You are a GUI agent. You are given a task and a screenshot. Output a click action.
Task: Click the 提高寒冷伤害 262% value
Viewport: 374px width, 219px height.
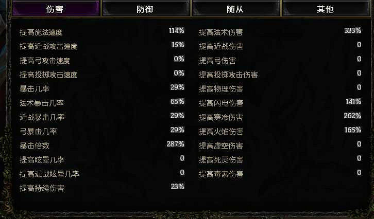coord(352,116)
